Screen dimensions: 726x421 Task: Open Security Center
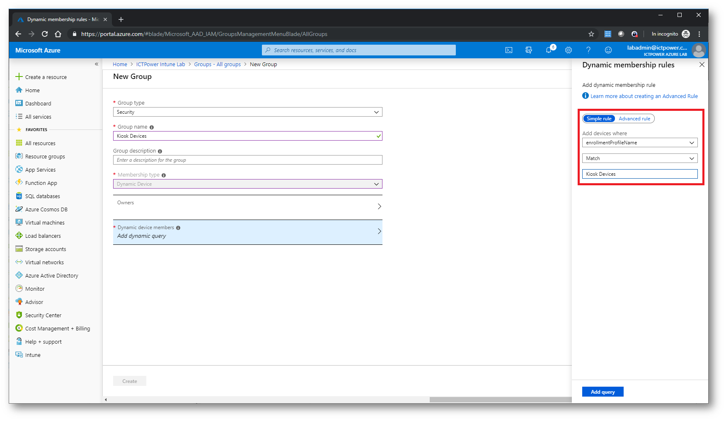[x=43, y=315]
